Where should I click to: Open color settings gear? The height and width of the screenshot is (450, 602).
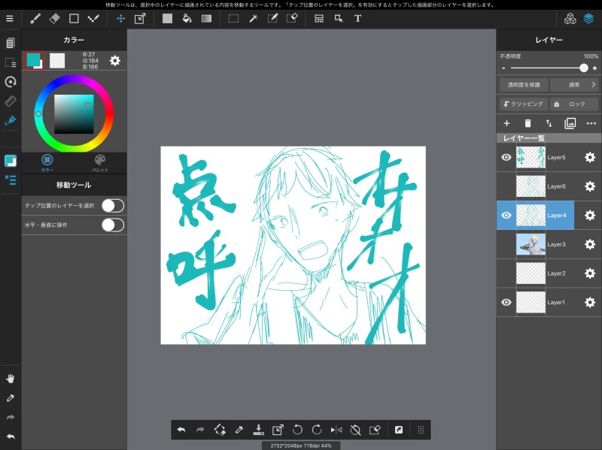(115, 61)
